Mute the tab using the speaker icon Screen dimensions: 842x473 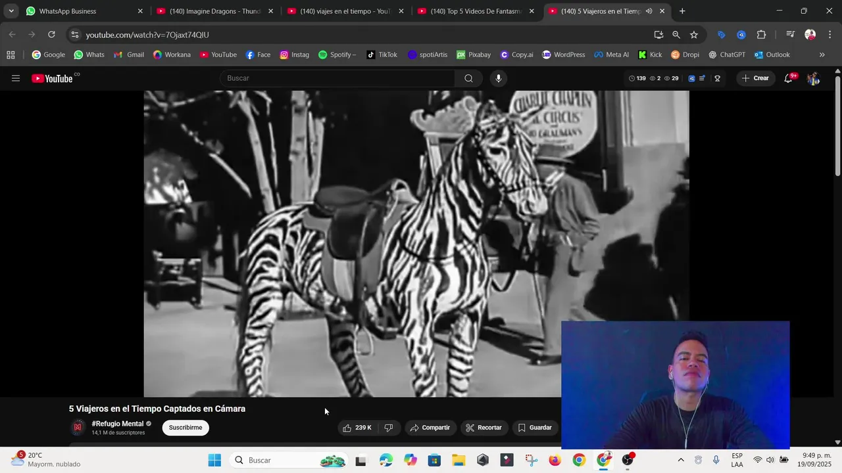click(649, 11)
